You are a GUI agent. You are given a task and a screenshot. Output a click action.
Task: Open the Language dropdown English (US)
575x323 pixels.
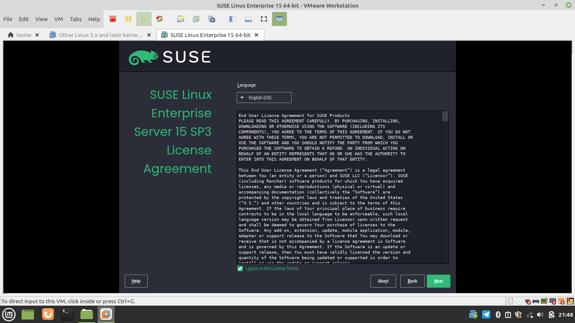(x=264, y=98)
